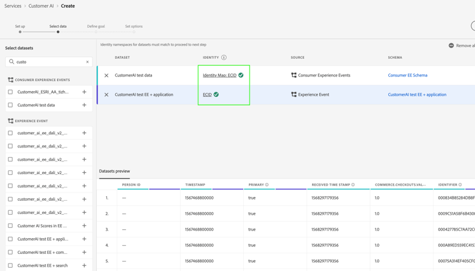The image size is (475, 271).
Task: Check the CustomerAI_ESRI_AA dataset checkbox
Action: pos(10,92)
